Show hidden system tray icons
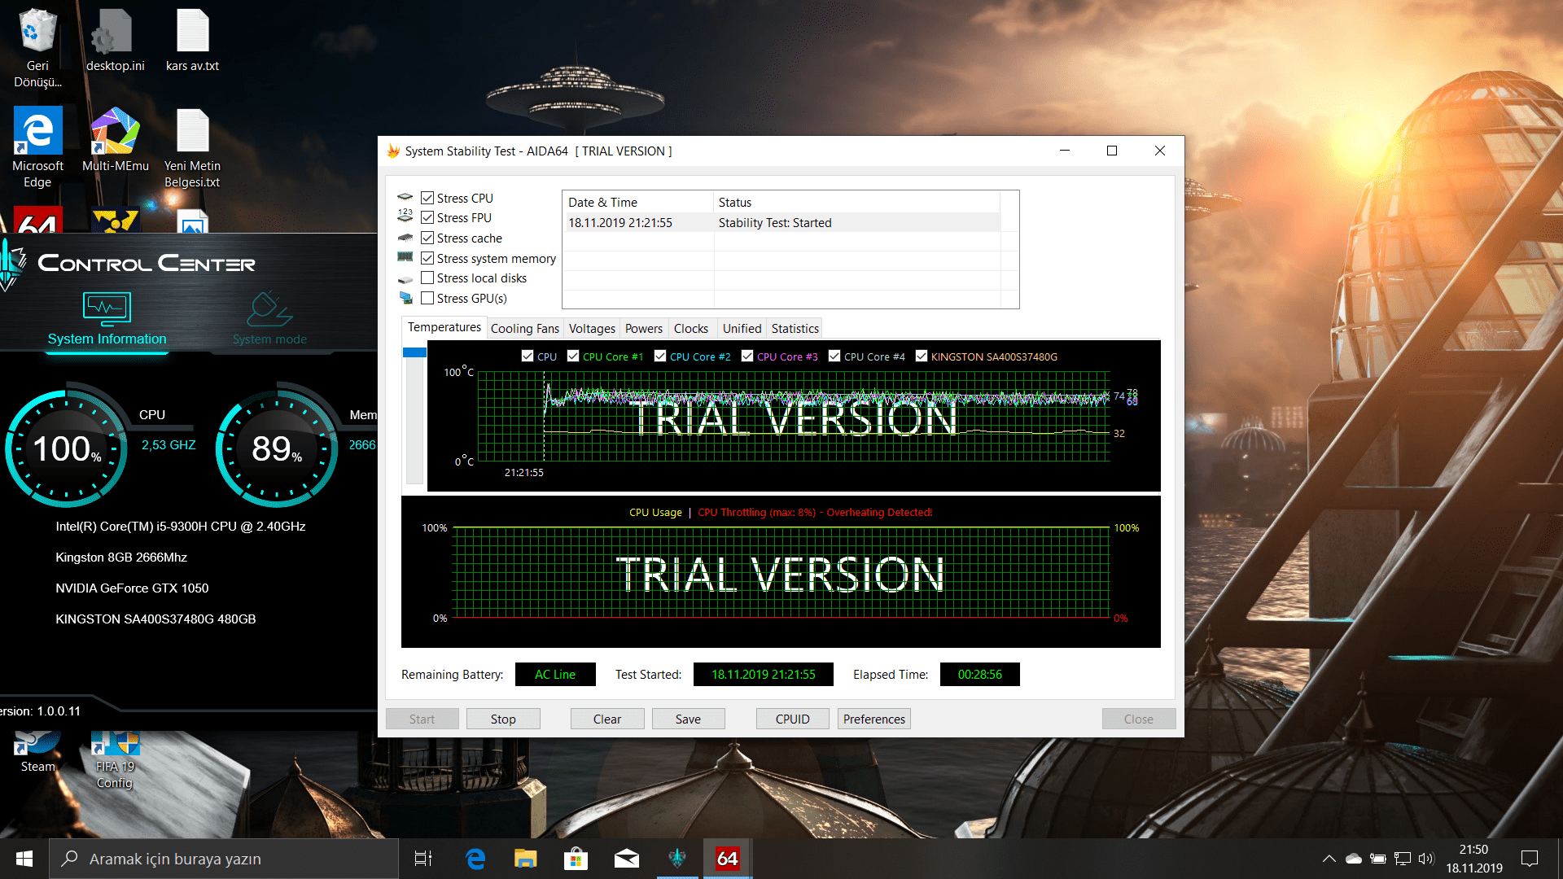This screenshot has width=1563, height=879. 1329,858
